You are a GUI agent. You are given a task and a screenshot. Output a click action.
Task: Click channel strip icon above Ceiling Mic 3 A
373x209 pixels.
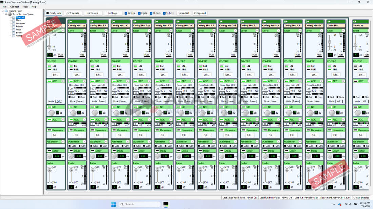[200, 22]
